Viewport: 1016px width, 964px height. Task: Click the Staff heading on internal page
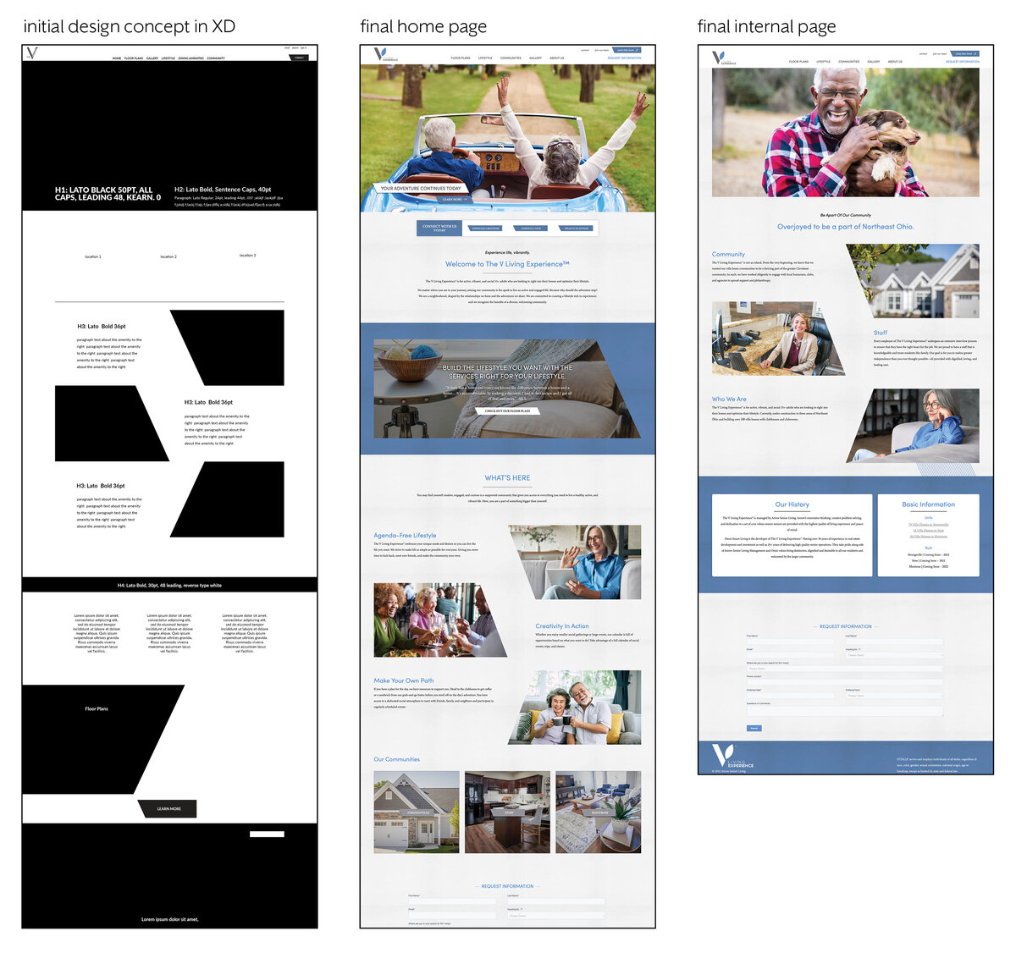[x=881, y=333]
